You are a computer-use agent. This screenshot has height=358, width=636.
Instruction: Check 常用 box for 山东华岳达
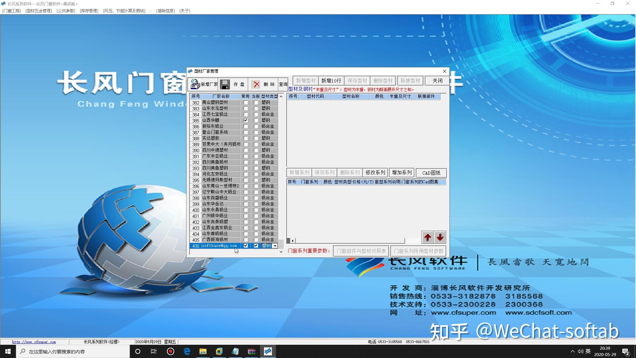(x=245, y=204)
